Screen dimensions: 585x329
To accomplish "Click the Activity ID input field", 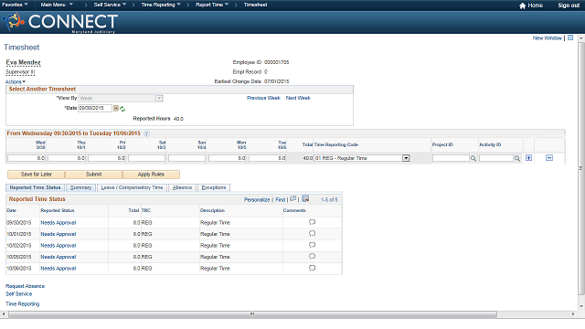I will coord(496,158).
